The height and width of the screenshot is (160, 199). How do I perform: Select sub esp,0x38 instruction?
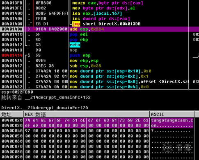(85, 66)
